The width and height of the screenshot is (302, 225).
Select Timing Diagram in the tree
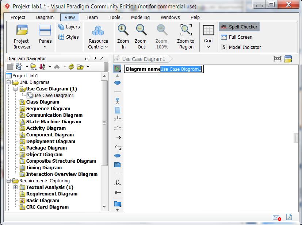[x=44, y=168]
